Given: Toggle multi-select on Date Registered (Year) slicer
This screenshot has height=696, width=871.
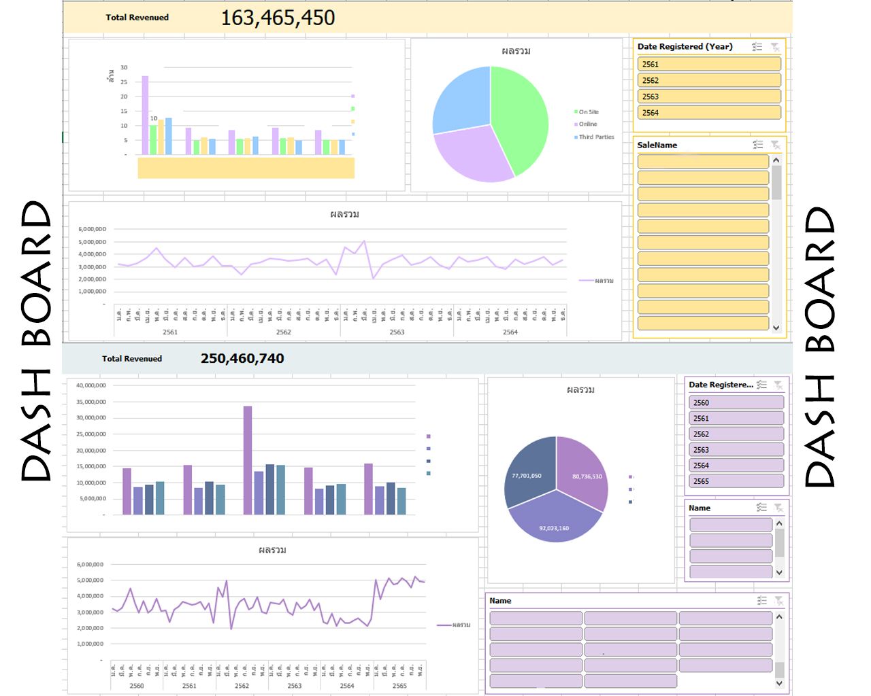Looking at the screenshot, I should pos(757,47).
